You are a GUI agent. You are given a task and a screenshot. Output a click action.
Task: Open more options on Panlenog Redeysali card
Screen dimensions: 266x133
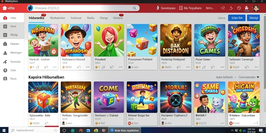click(x=188, y=67)
